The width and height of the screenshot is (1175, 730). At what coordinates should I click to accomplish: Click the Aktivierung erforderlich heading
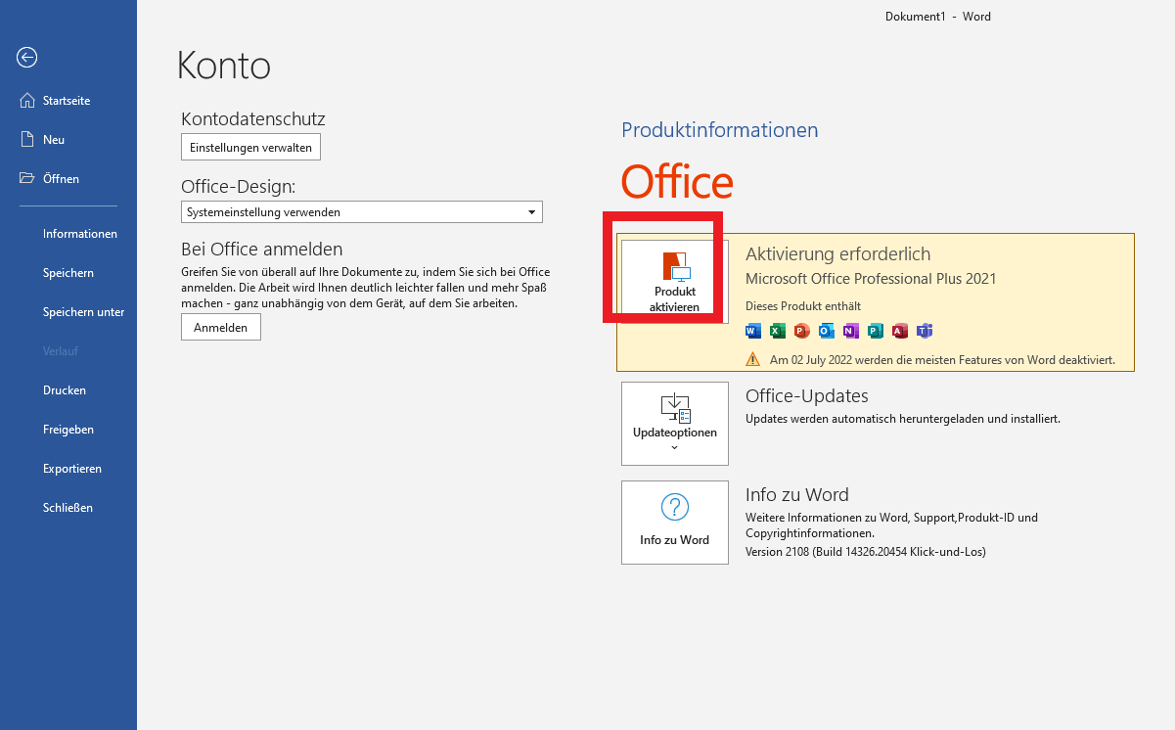(838, 254)
